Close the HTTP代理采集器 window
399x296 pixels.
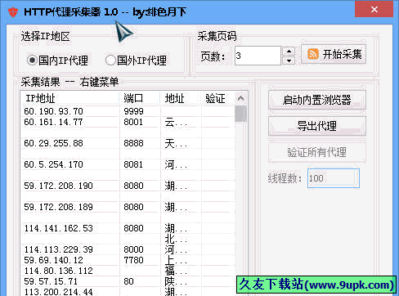[x=374, y=9]
